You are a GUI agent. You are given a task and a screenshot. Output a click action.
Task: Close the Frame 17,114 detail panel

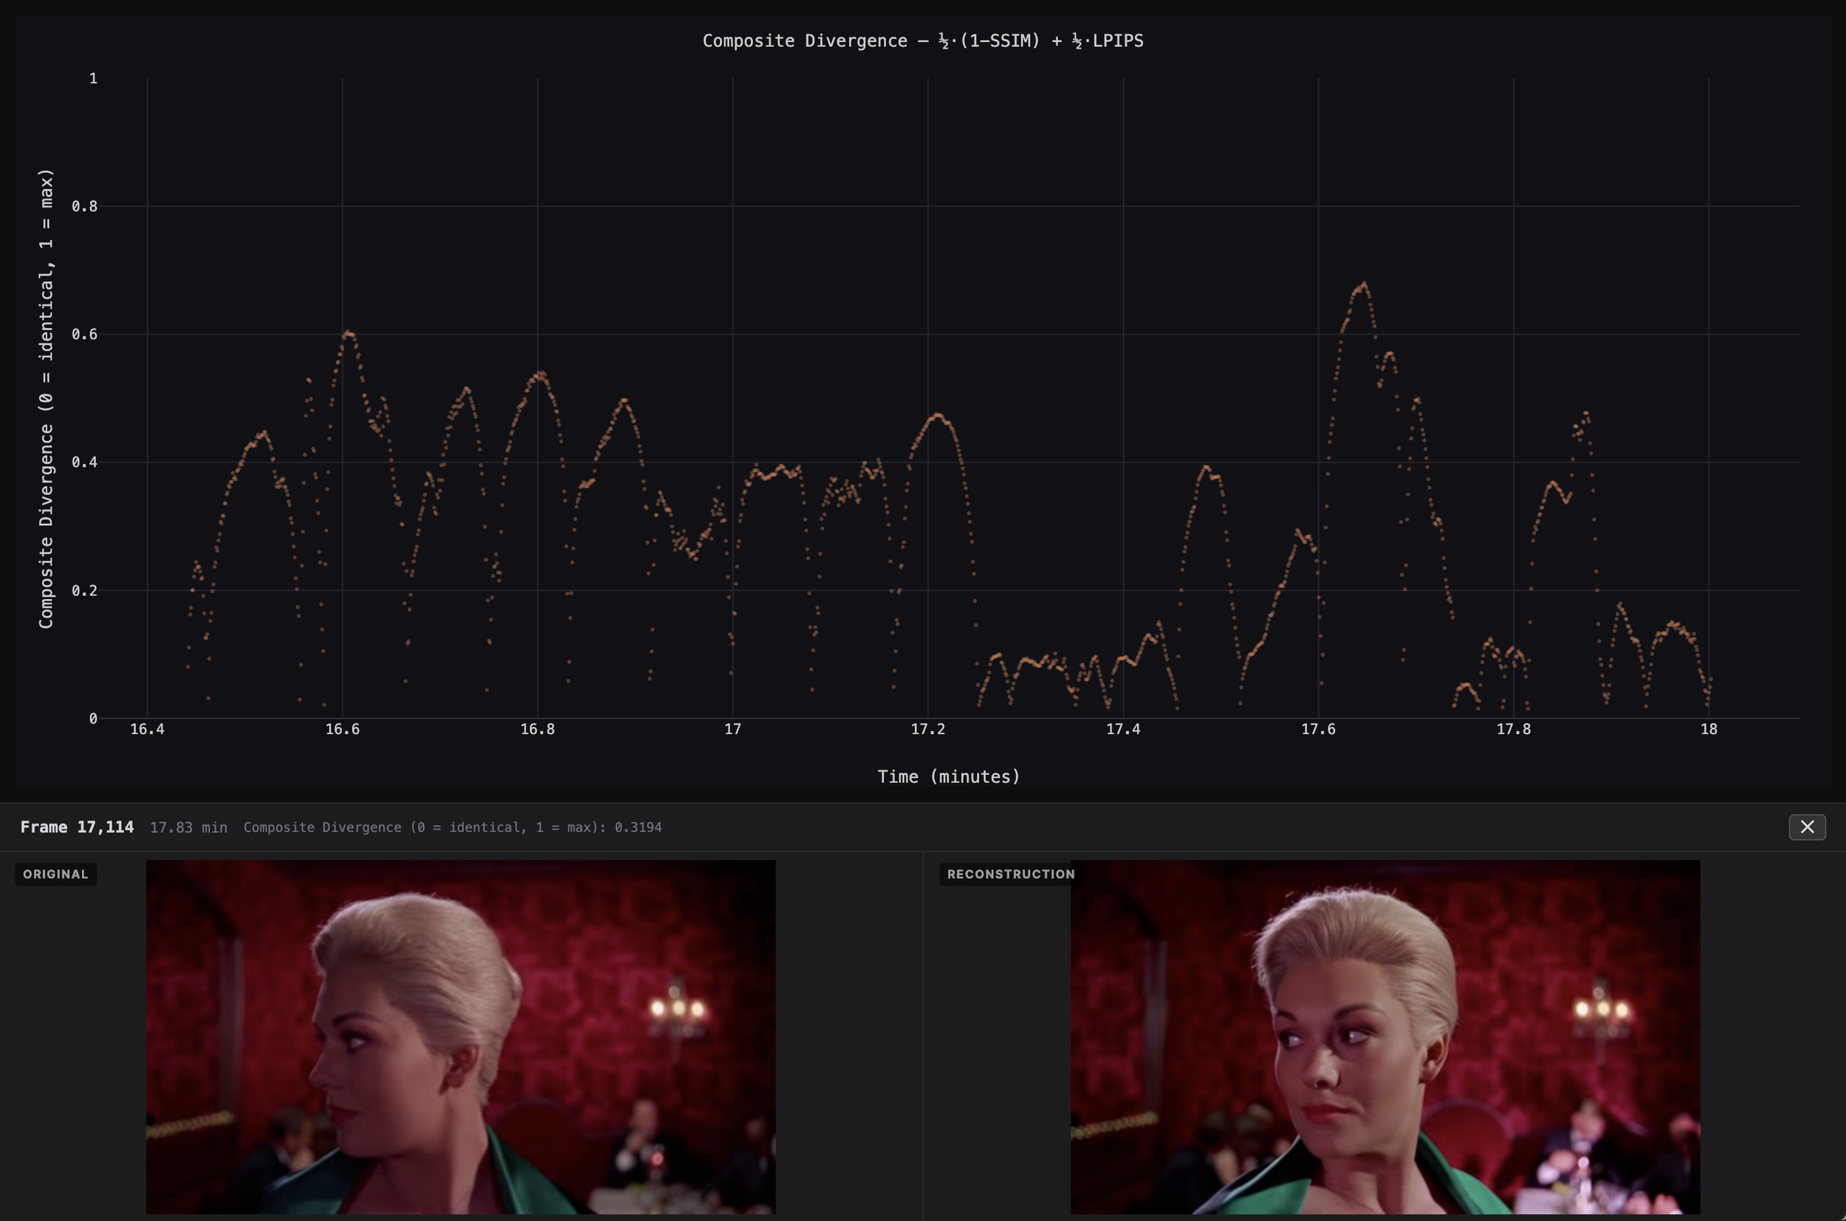pos(1806,827)
